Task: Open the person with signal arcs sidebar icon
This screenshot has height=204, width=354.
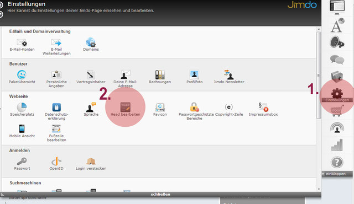Action: (337, 128)
